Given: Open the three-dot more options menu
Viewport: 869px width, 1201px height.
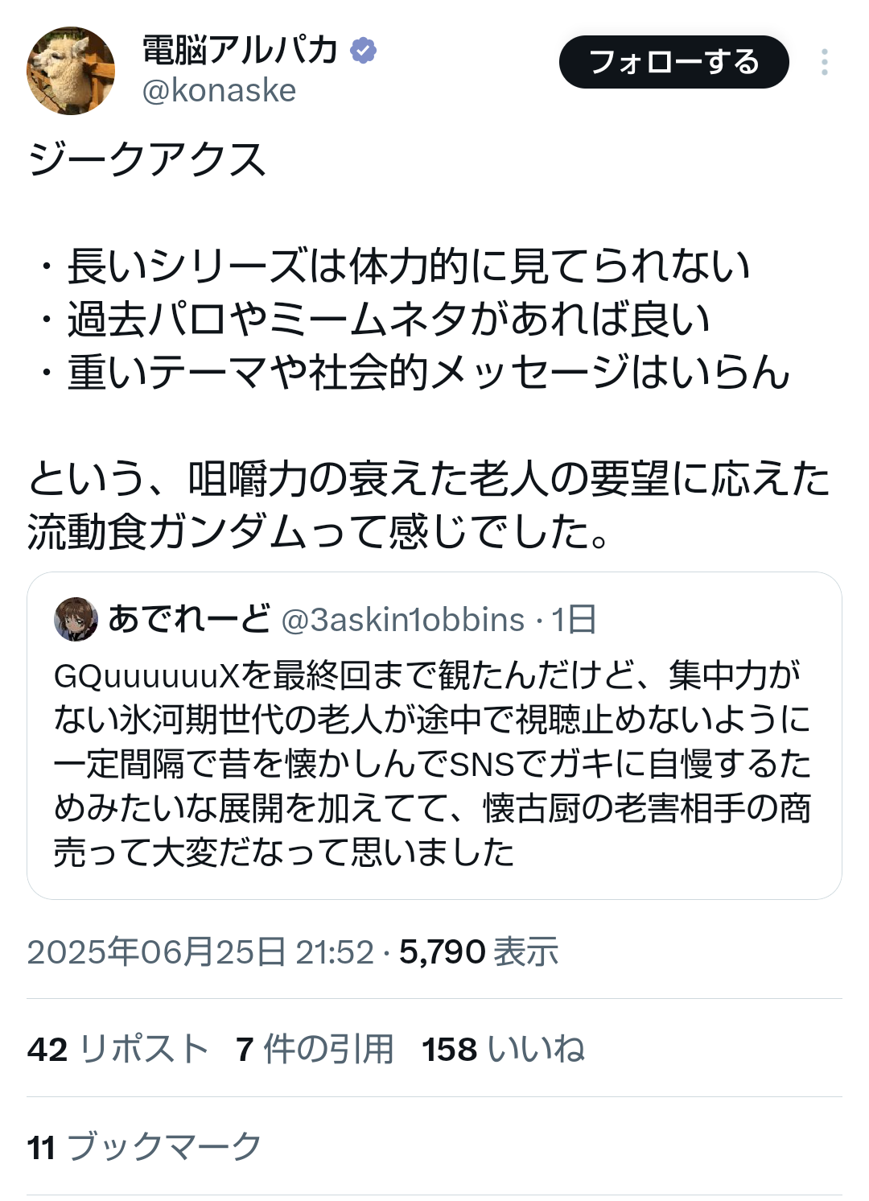Looking at the screenshot, I should click(x=824, y=63).
